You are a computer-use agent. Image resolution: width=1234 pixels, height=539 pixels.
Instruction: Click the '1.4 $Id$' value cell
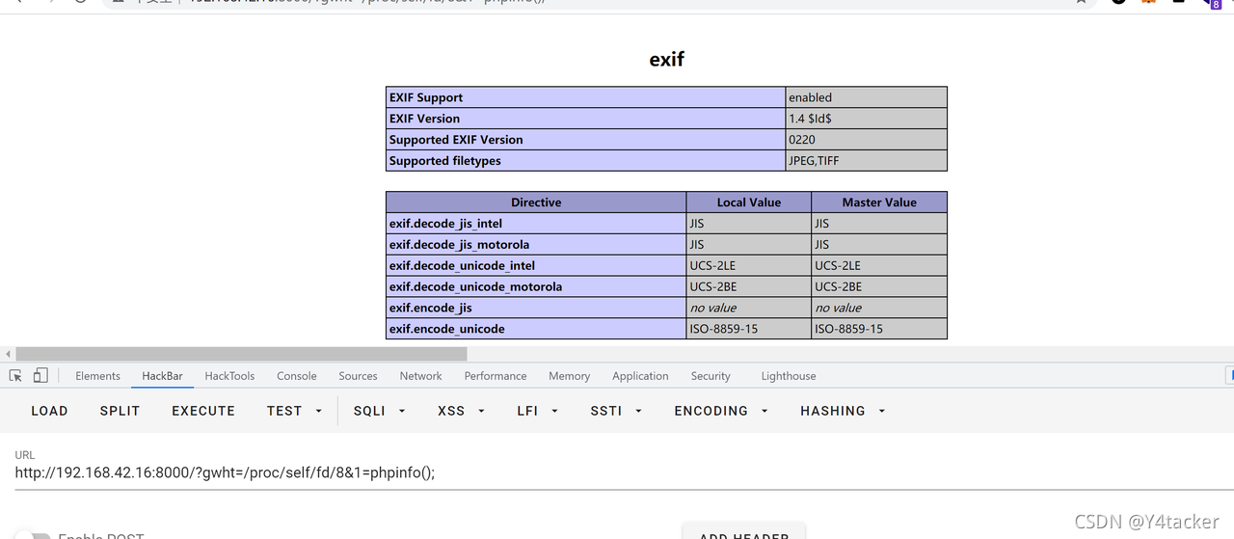[x=866, y=119]
